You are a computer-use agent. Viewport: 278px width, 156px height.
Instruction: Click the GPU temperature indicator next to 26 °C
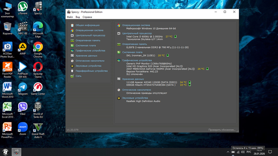click(207, 69)
